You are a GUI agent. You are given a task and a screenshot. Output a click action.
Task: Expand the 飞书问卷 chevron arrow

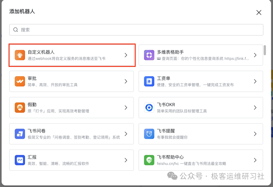click(x=126, y=134)
